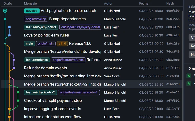Click the Grafo column header
195x121 pixels.
click(x=8, y=3)
